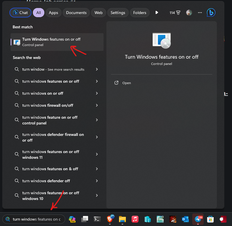
Task: Open Outlook from the taskbar
Action: [185, 219]
